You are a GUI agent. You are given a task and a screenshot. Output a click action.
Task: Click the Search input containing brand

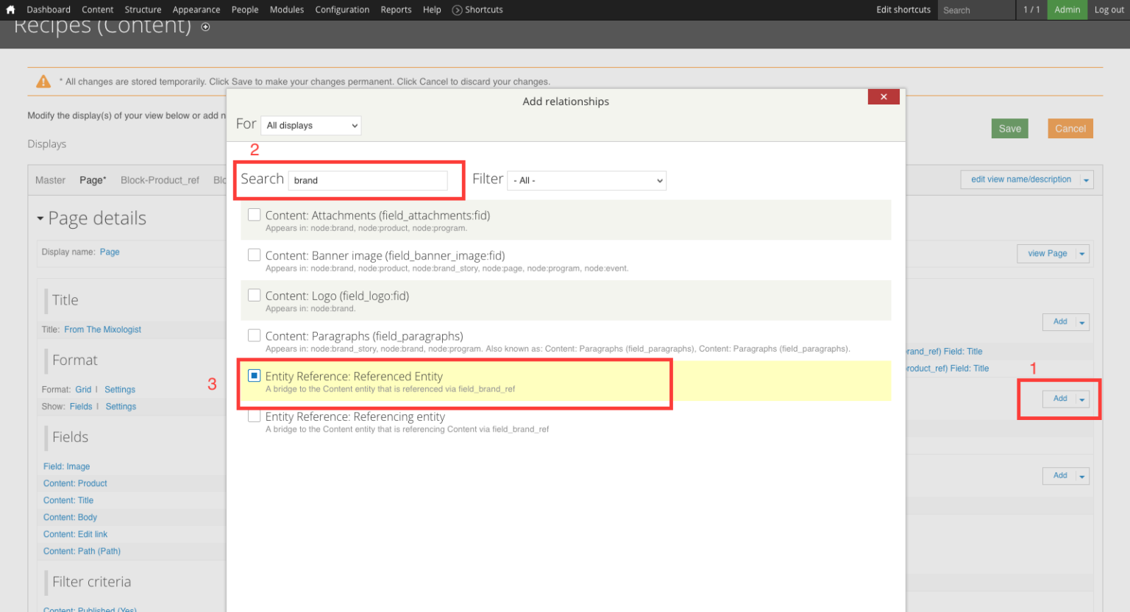(368, 180)
